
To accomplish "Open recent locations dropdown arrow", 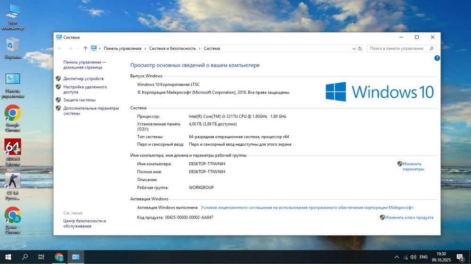I will pos(78,48).
